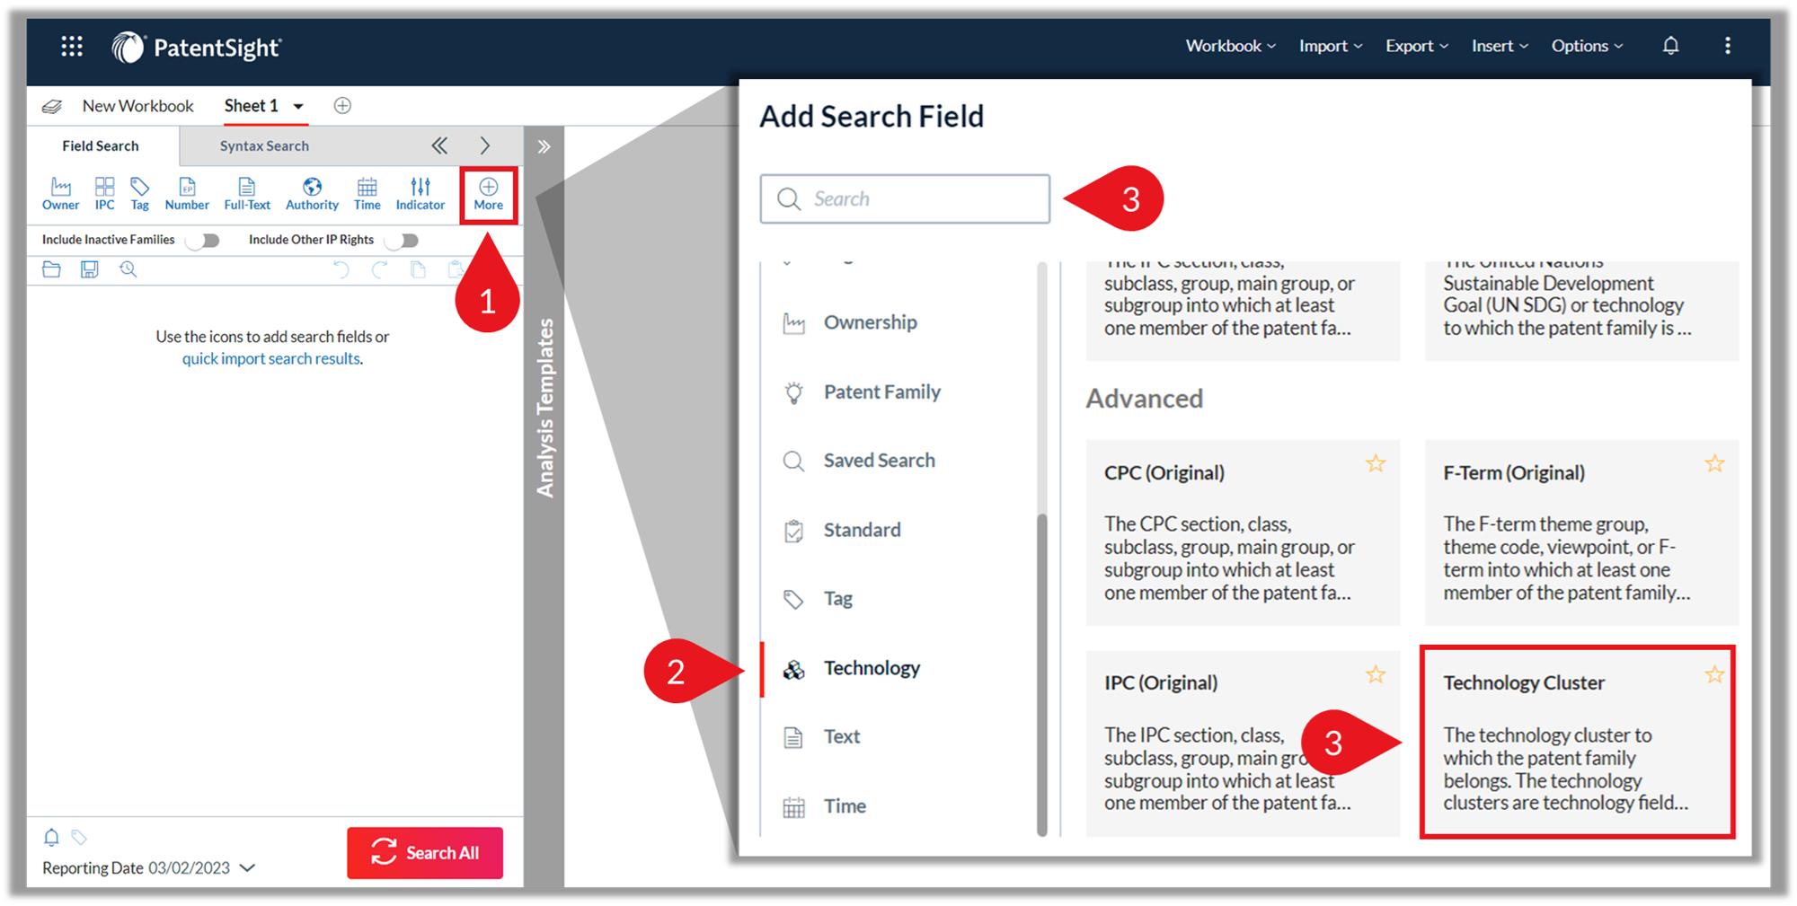This screenshot has width=1797, height=906.
Task: Open quick import search results link
Action: pos(271,358)
